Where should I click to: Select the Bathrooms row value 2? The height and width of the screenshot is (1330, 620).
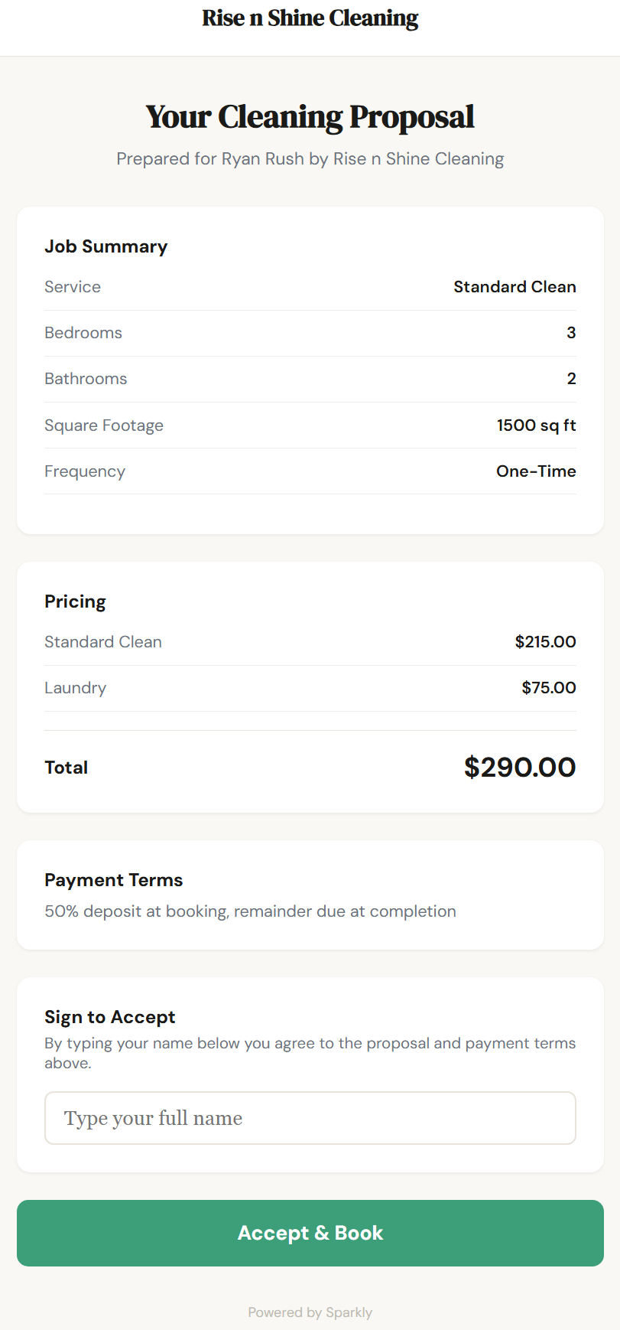coord(571,379)
